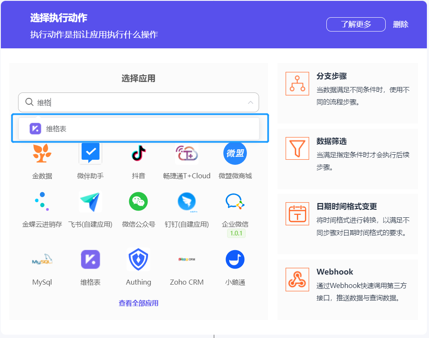Select the 日期时间格式变更 title text
The image size is (429, 338).
pos(347,206)
